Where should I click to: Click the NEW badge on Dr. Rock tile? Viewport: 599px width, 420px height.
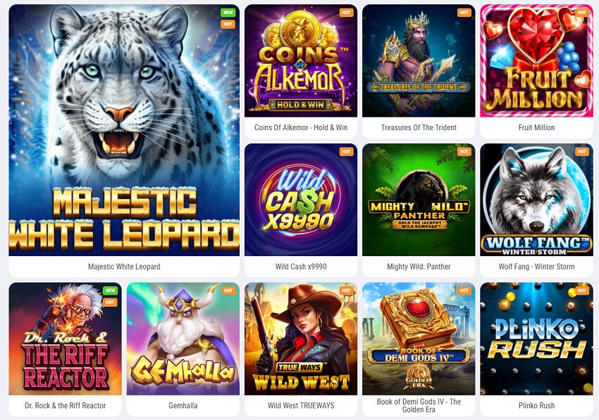click(x=111, y=291)
